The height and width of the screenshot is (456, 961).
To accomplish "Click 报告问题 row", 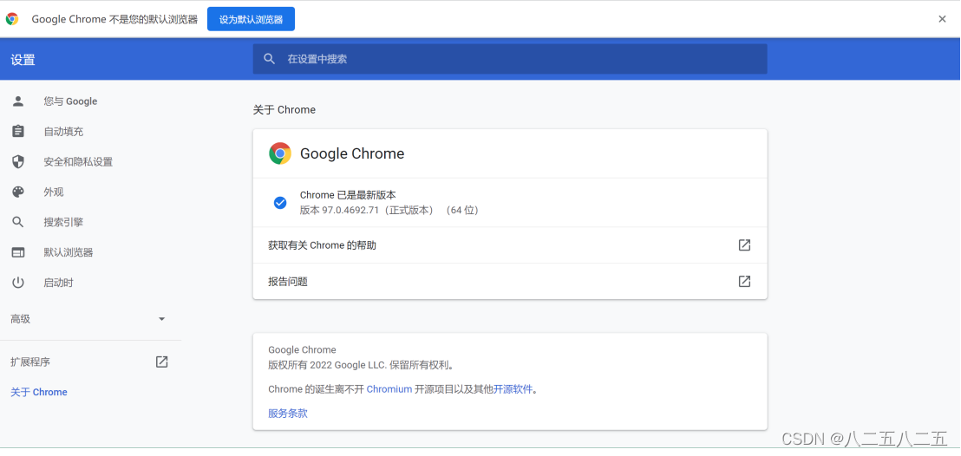I will tap(510, 282).
